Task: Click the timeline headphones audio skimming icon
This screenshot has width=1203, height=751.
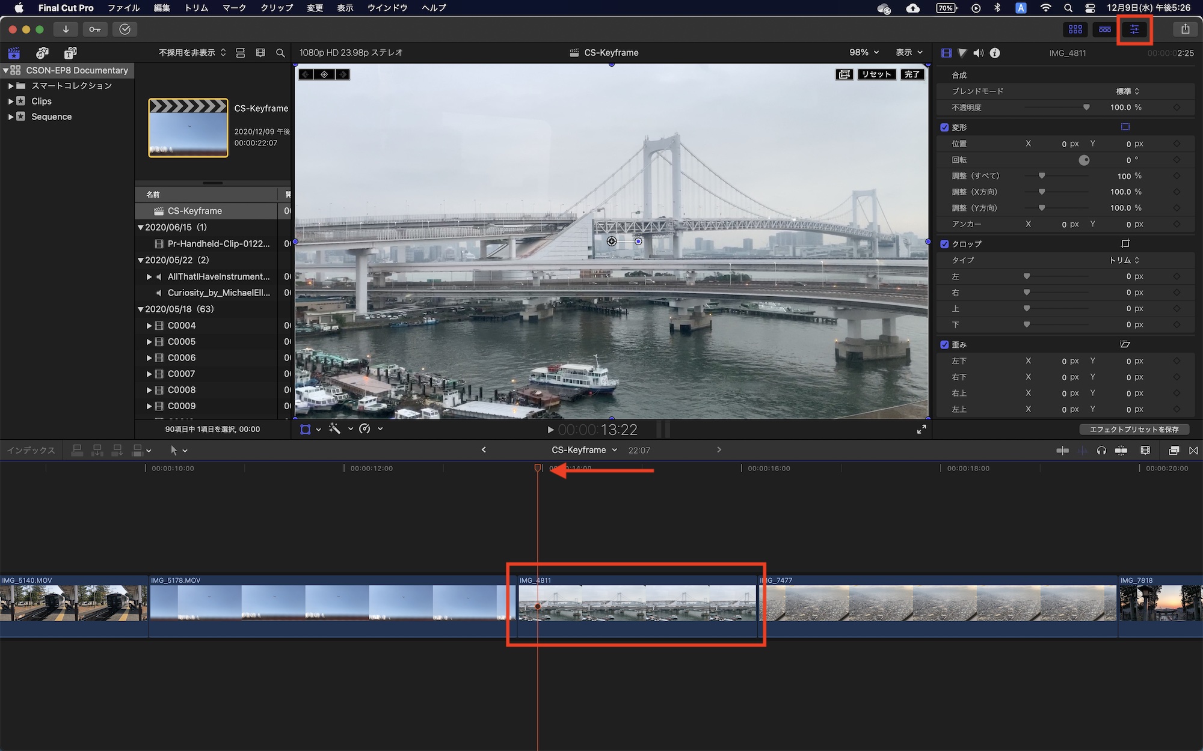Action: point(1101,451)
